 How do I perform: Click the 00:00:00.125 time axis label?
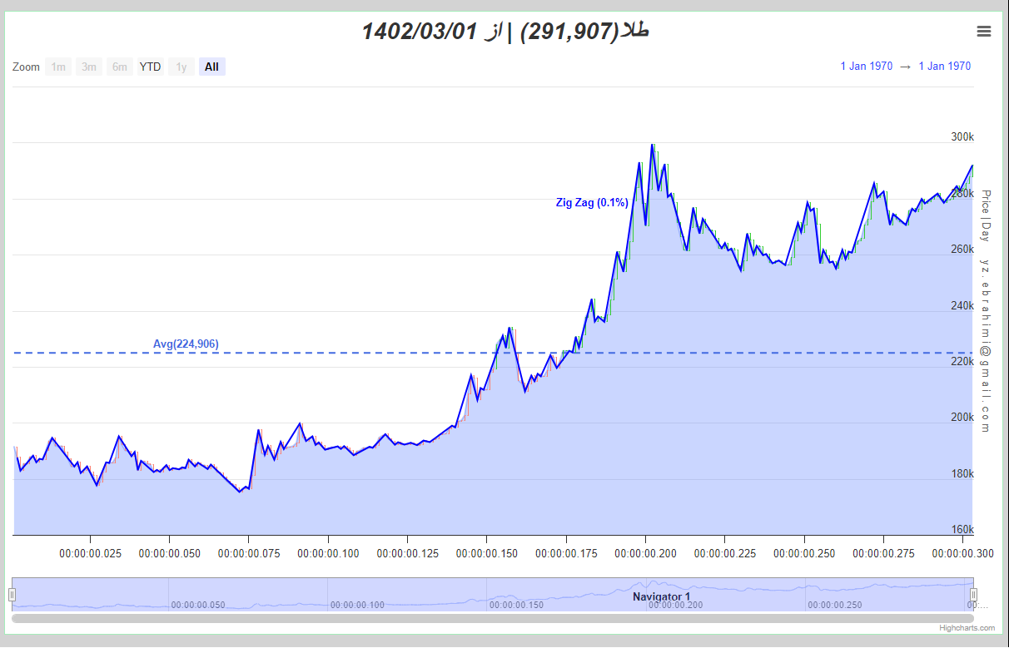click(x=408, y=553)
